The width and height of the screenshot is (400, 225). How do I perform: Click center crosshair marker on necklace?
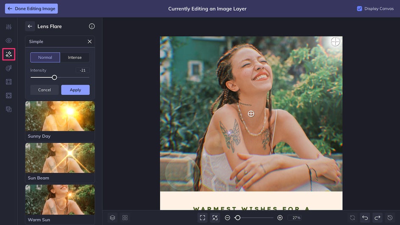pyautogui.click(x=251, y=114)
